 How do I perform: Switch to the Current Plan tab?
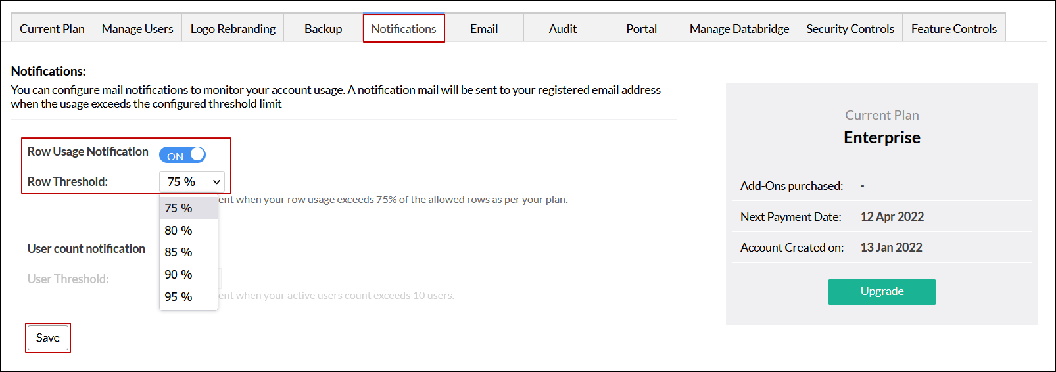click(x=52, y=29)
